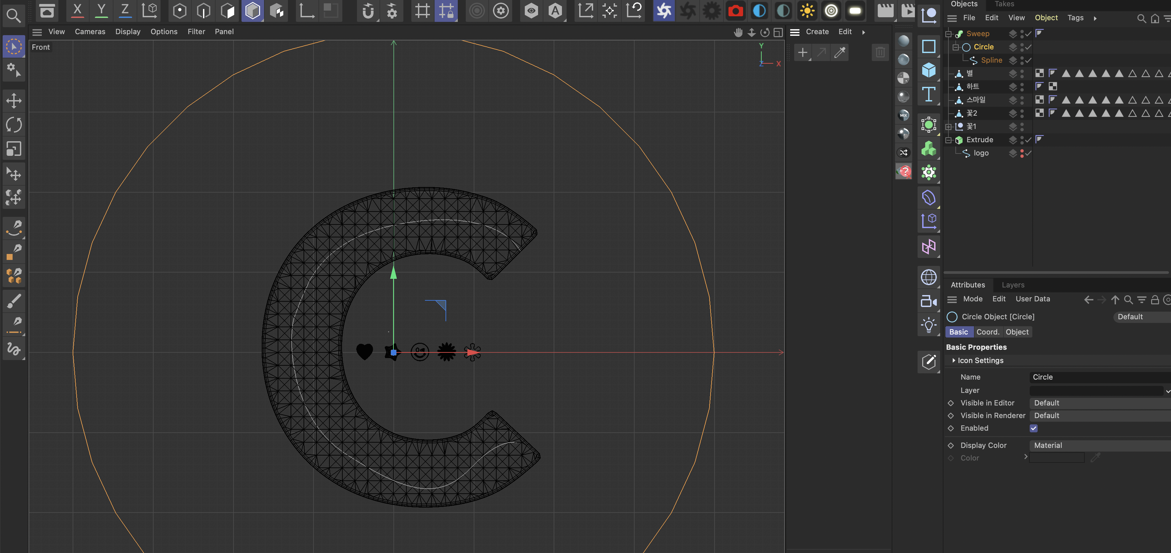Image resolution: width=1171 pixels, height=553 pixels.
Task: Add a Cube primitive object
Action: tap(928, 70)
